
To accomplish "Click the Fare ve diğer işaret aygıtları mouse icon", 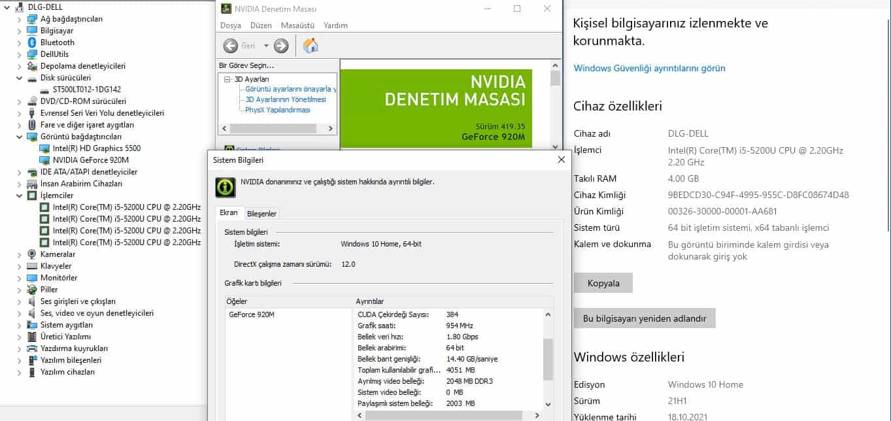I will click(32, 125).
